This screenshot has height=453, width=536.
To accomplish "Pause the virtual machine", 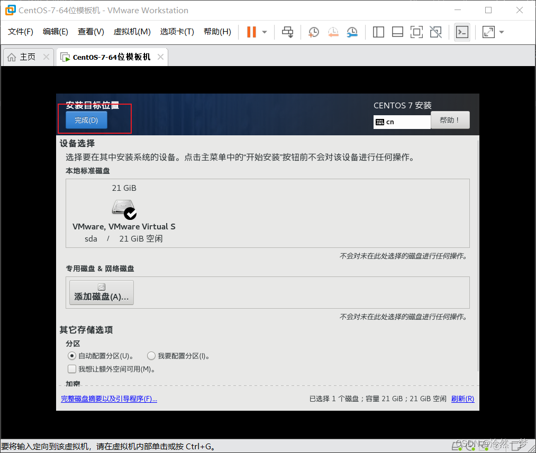I will point(251,32).
